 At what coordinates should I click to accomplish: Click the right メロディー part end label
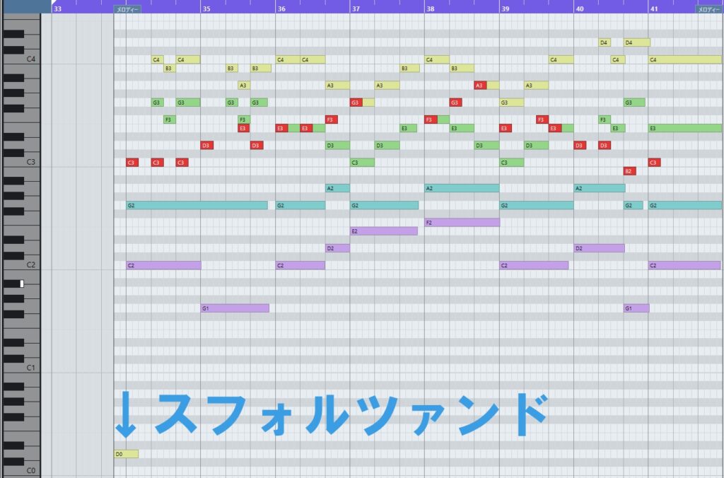point(708,9)
